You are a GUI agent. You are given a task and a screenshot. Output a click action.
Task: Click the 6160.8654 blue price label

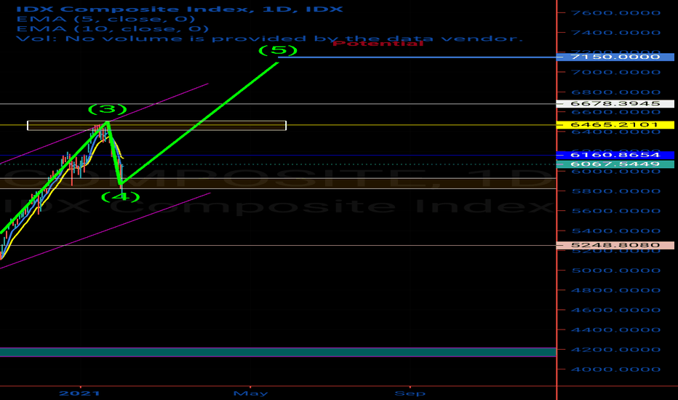coord(615,155)
